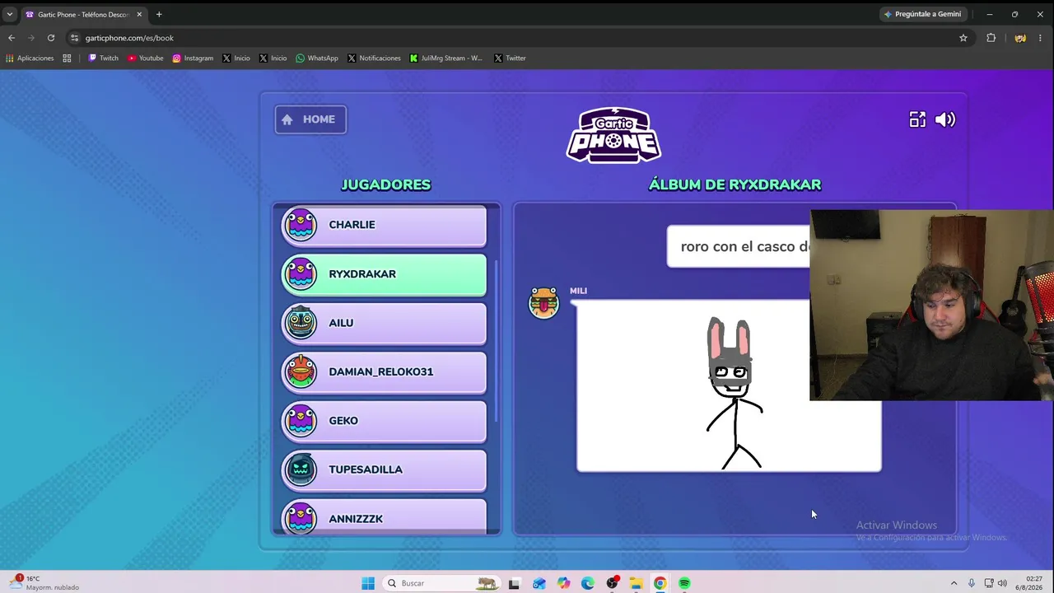Open the system tray volume control

(1002, 583)
